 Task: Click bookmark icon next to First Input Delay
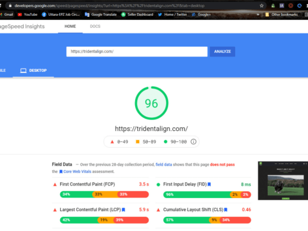point(209,184)
